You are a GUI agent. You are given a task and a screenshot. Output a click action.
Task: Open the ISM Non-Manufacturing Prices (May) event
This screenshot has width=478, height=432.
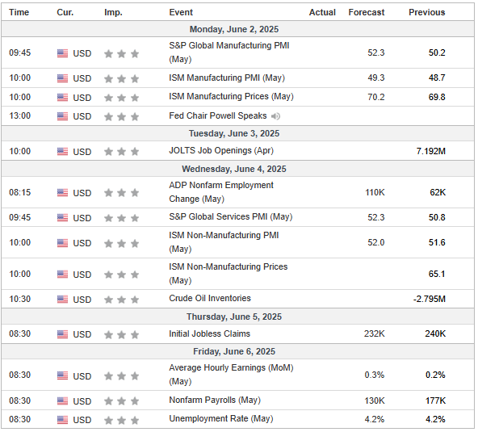pyautogui.click(x=229, y=274)
